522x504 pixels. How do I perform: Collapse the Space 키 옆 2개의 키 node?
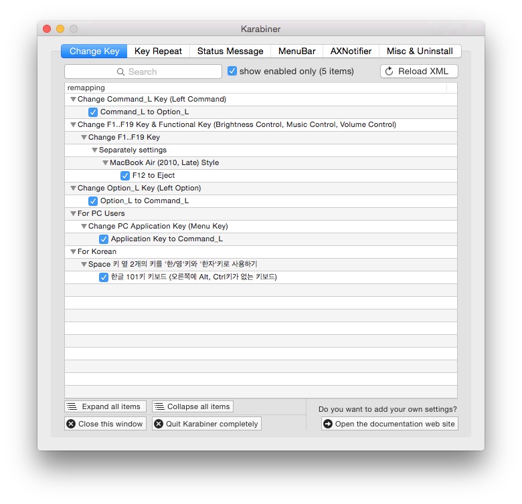click(x=84, y=264)
